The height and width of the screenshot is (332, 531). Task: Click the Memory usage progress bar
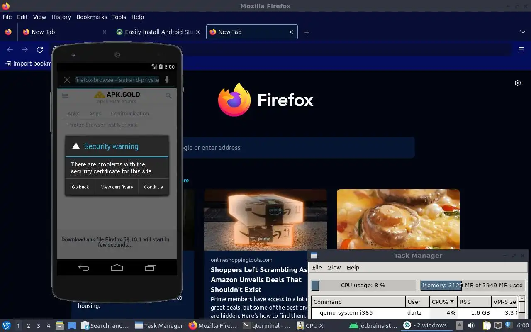473,285
